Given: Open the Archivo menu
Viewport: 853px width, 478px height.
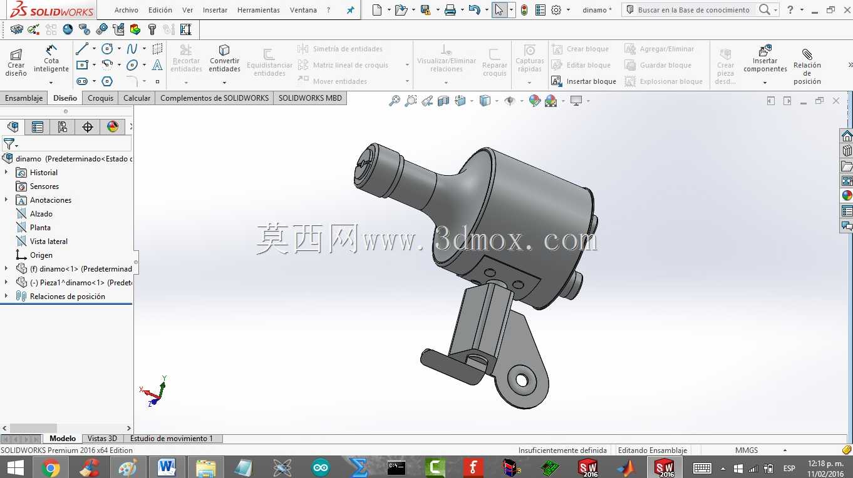Looking at the screenshot, I should tap(127, 10).
